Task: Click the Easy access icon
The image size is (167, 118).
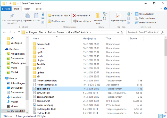Action: (104, 18)
